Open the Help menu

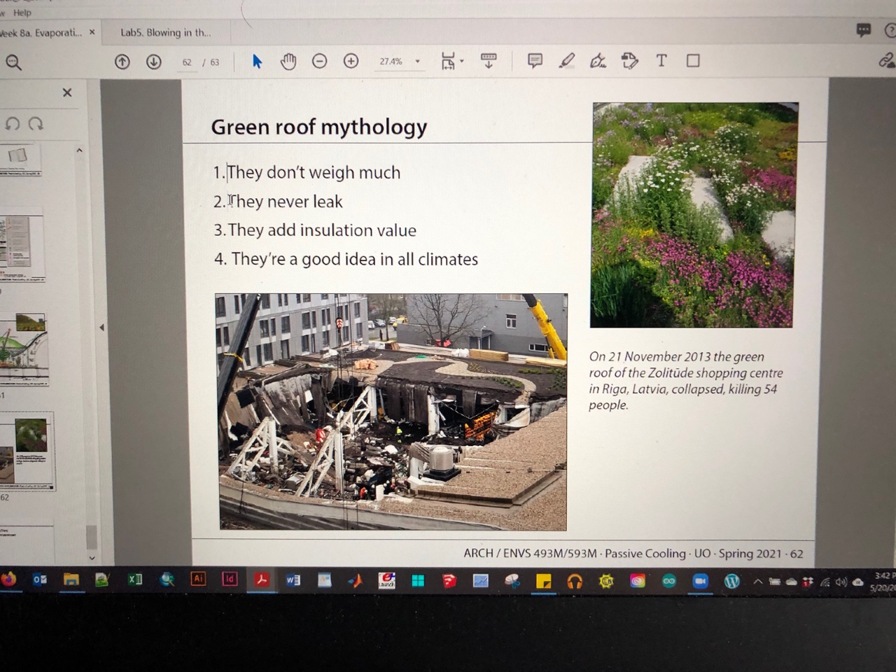(22, 13)
